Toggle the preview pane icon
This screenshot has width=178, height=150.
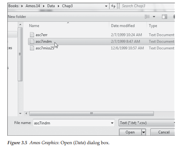[x=164, y=17]
